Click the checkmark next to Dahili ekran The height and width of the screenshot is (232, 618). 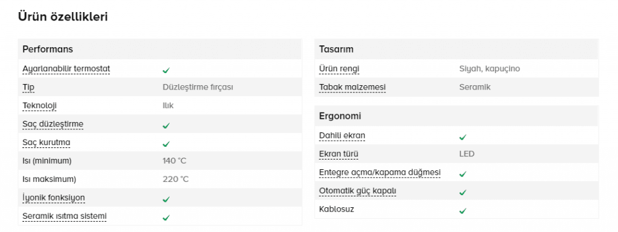[463, 137]
